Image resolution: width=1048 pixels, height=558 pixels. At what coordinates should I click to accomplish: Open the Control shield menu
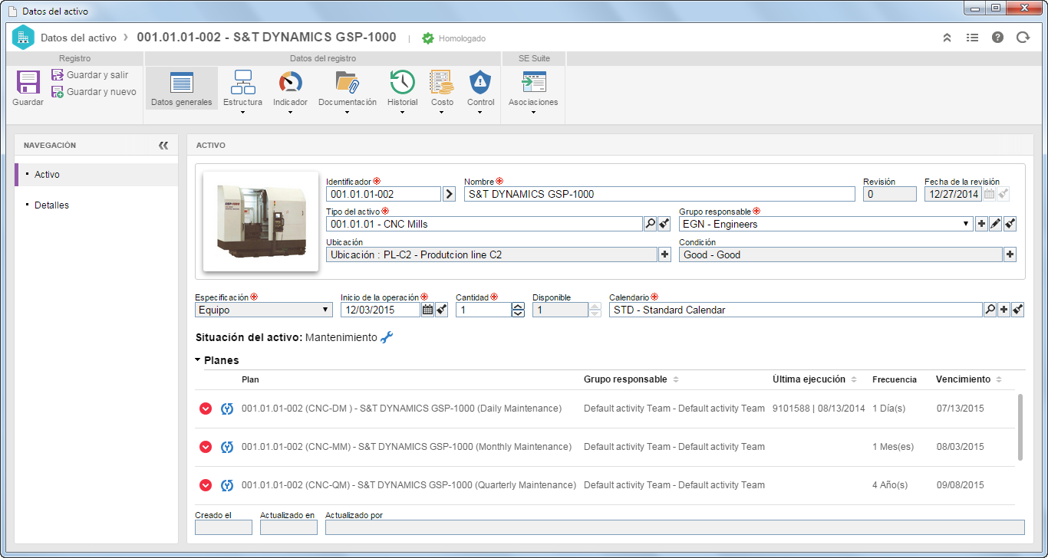(x=480, y=88)
